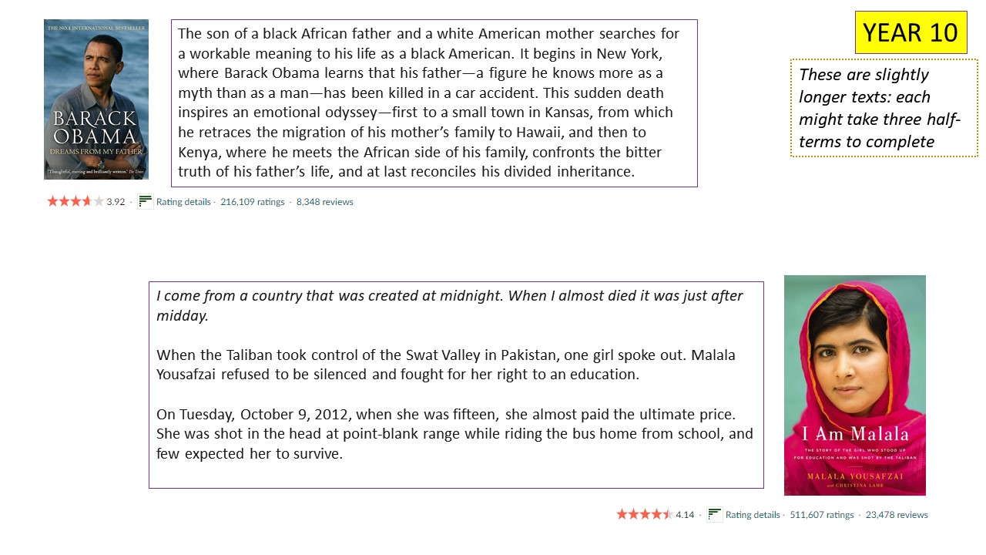Image resolution: width=986 pixels, height=555 pixels.
Task: Click the italic midnight quote from Malala
Action: pyautogui.click(x=450, y=305)
